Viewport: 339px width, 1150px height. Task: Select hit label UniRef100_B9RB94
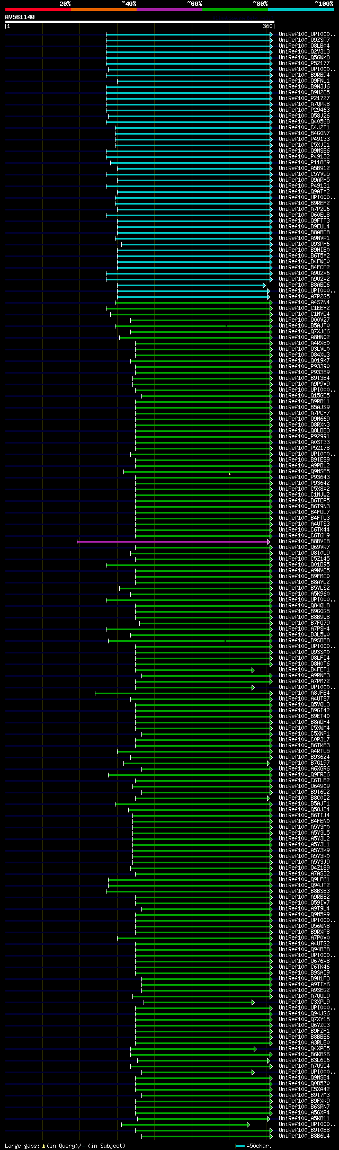[x=304, y=75]
